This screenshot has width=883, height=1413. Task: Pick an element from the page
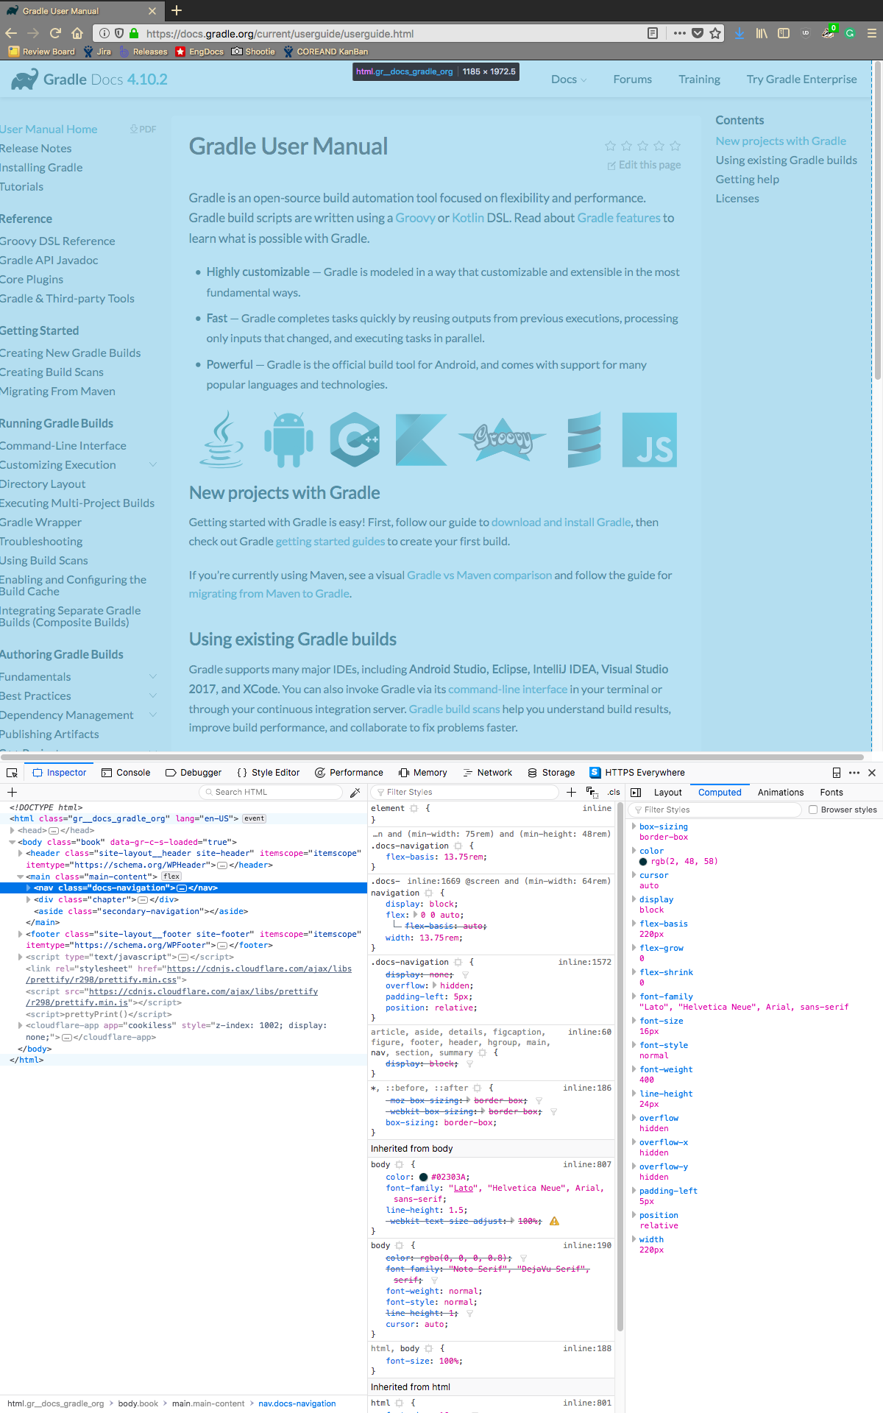(12, 773)
